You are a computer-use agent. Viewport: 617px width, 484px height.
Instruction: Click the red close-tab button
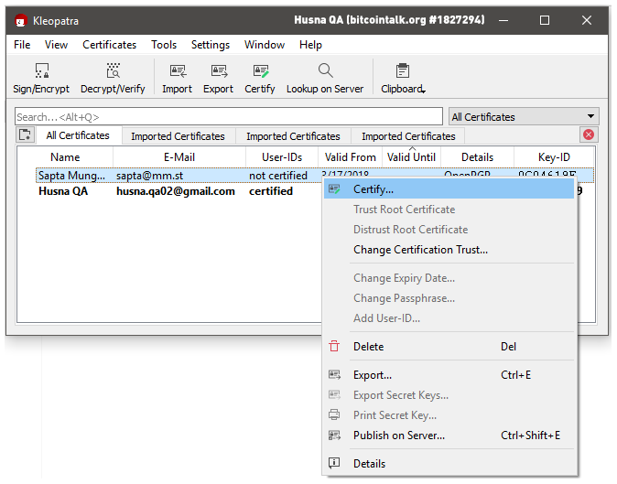point(589,134)
